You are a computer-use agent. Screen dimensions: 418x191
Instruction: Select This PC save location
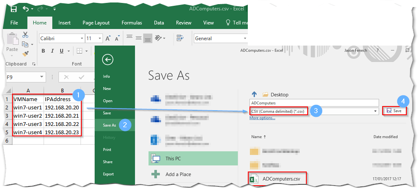[x=193, y=158]
